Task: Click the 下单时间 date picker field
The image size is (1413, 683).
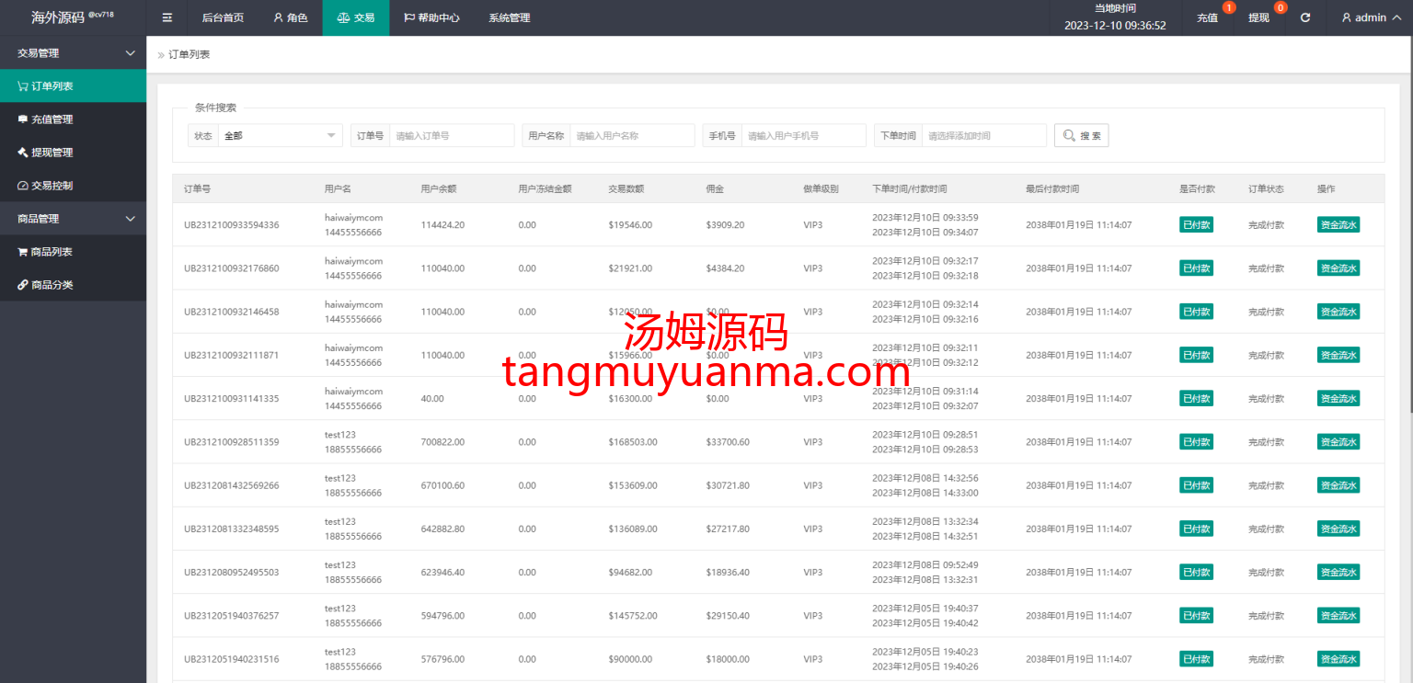Action: pos(983,136)
